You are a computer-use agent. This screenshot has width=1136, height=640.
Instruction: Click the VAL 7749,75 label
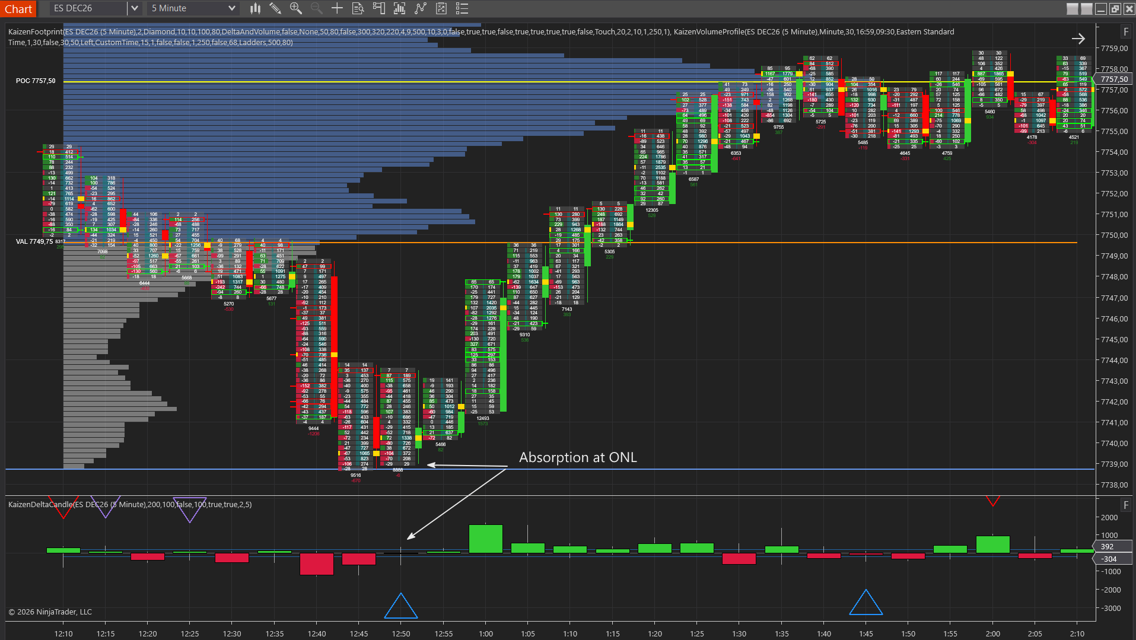(x=34, y=241)
